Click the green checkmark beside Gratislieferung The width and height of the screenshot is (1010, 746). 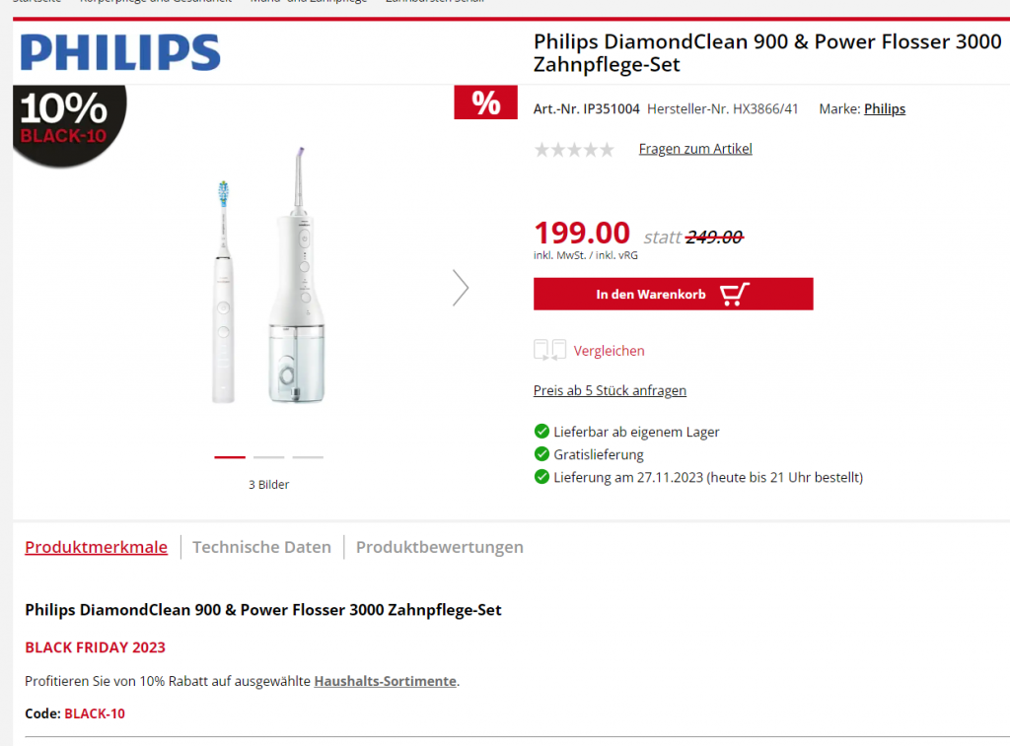coord(541,453)
